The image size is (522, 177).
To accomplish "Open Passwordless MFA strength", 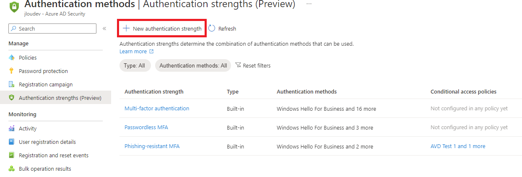I will (x=146, y=127).
